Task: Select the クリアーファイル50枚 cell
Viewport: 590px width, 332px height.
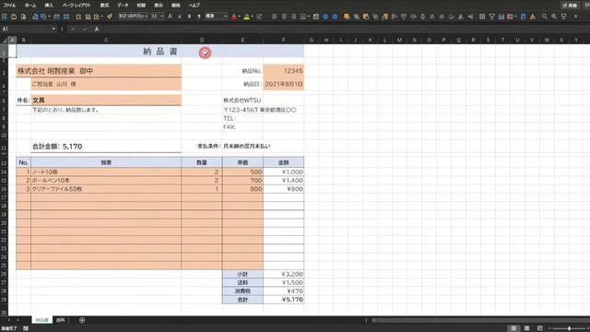Action: click(106, 189)
